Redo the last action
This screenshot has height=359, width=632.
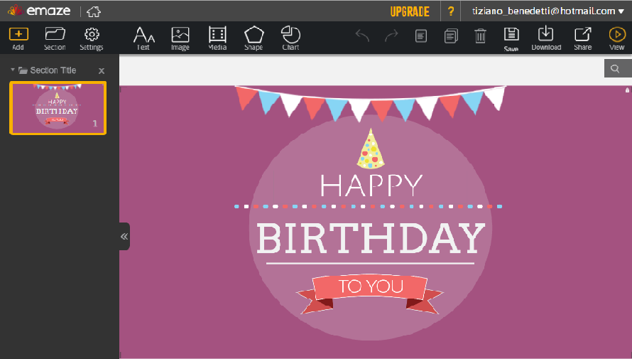(391, 36)
